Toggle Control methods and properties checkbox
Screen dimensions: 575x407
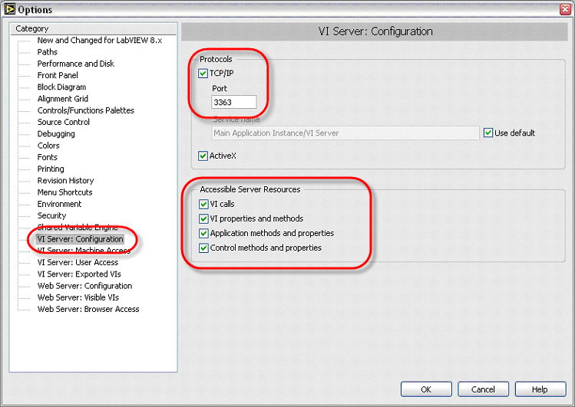[203, 248]
